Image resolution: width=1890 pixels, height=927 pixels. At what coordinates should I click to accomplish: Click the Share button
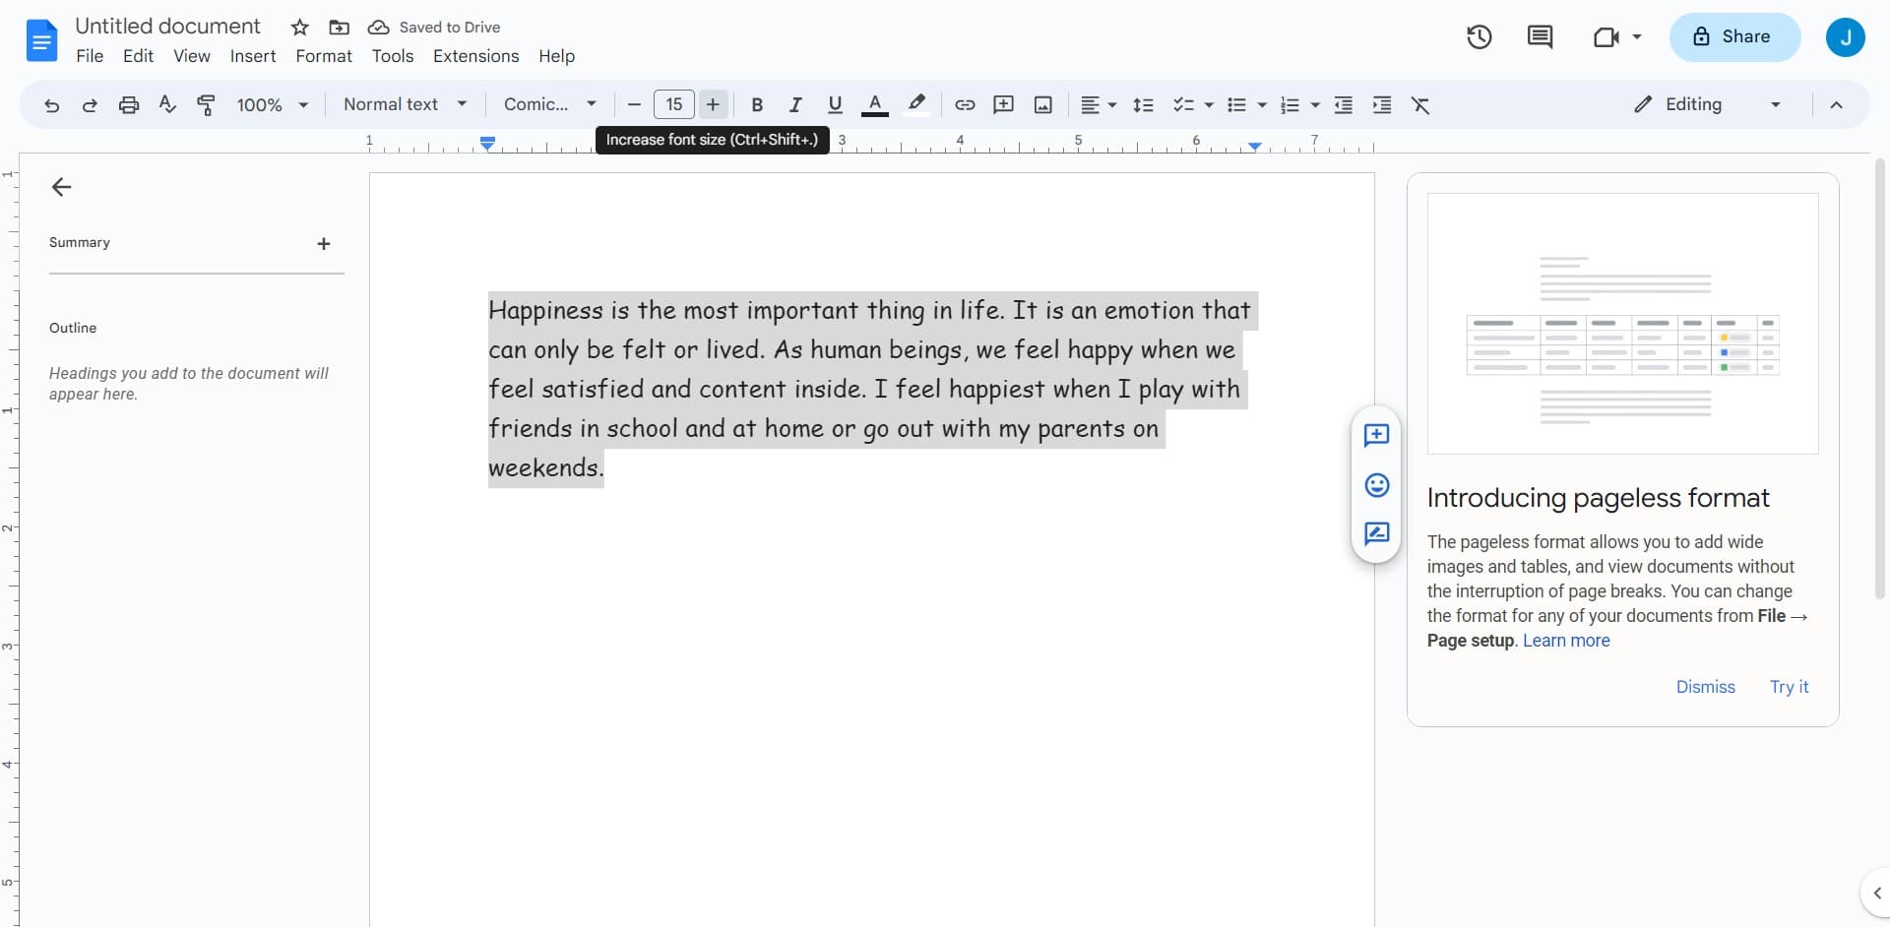click(x=1733, y=37)
